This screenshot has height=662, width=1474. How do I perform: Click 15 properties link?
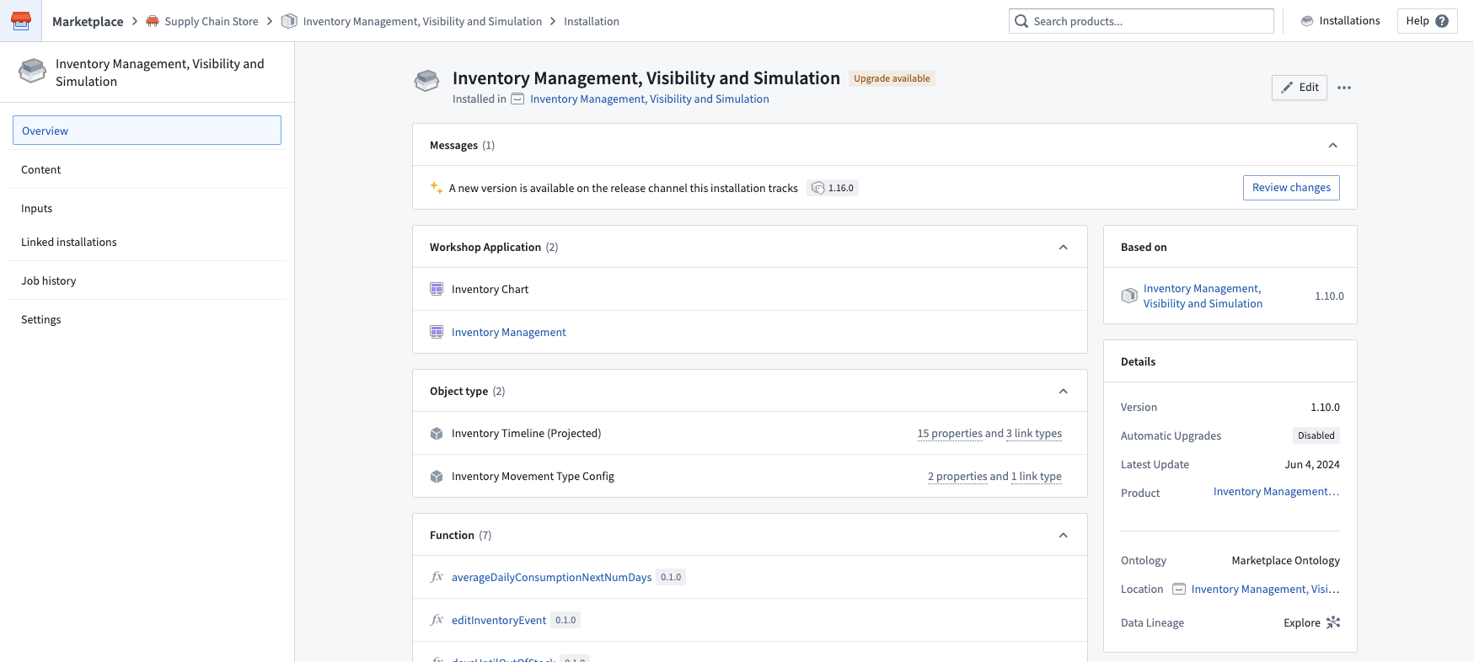tap(950, 434)
